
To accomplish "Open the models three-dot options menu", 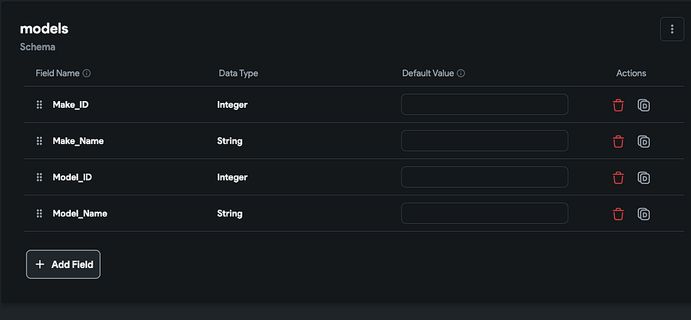I will [671, 29].
